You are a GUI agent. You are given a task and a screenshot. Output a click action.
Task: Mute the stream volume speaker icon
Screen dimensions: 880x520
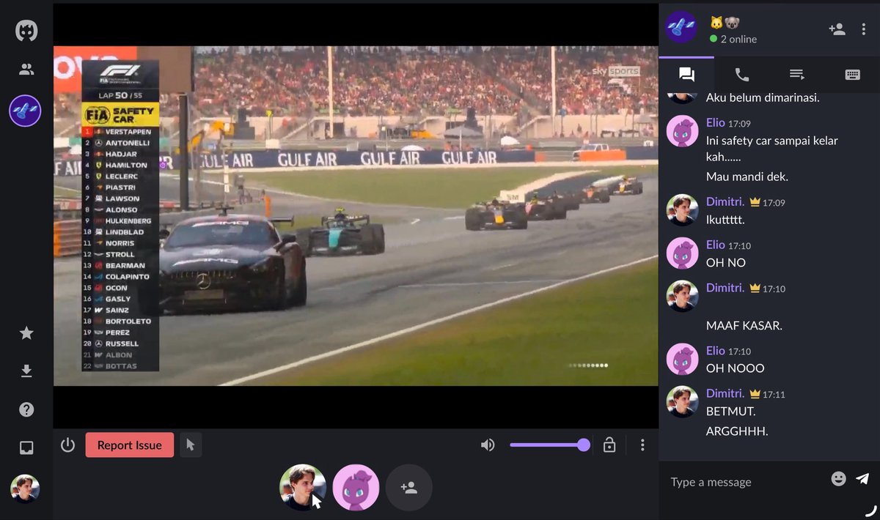[x=488, y=445]
